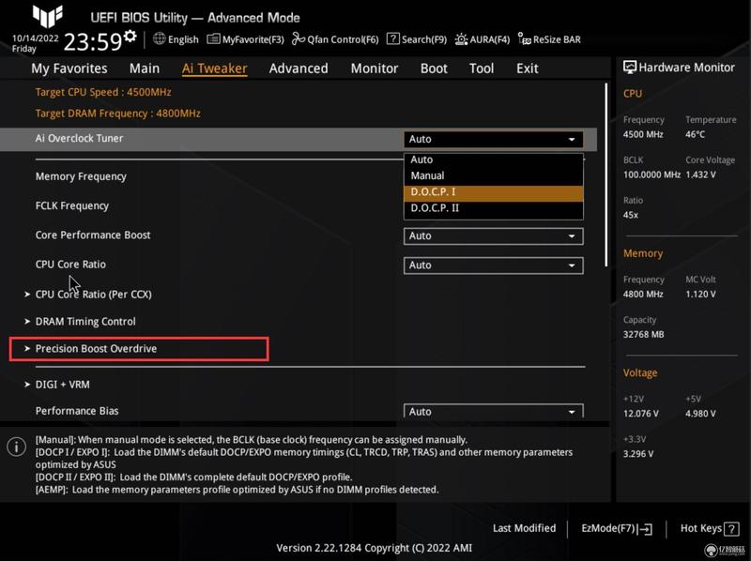Click +5V value 4.980 V
This screenshot has height=561, width=751.
700,414
